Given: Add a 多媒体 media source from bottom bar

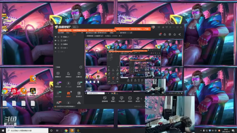Looking at the screenshot, I should (x=130, y=99).
